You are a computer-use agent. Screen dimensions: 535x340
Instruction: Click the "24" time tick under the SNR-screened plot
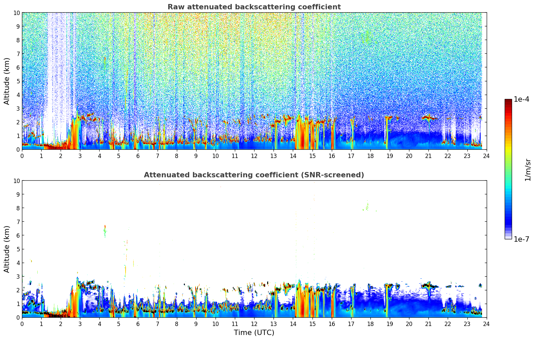tap(486, 324)
